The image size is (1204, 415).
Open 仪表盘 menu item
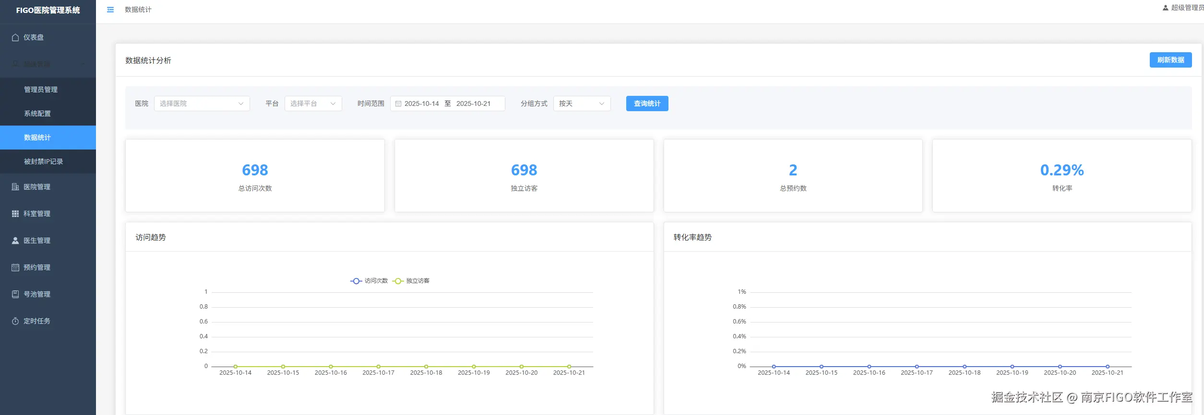point(48,37)
